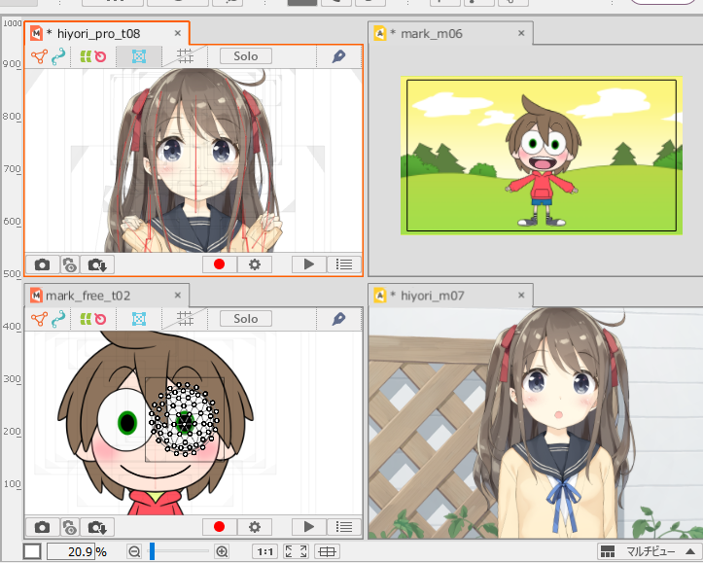This screenshot has height=563, width=703.
Task: Toggle grid display in mark_free_t02 view
Action: point(185,319)
